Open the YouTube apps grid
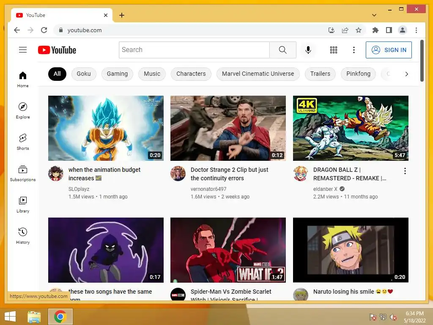This screenshot has width=433, height=325. pos(333,50)
